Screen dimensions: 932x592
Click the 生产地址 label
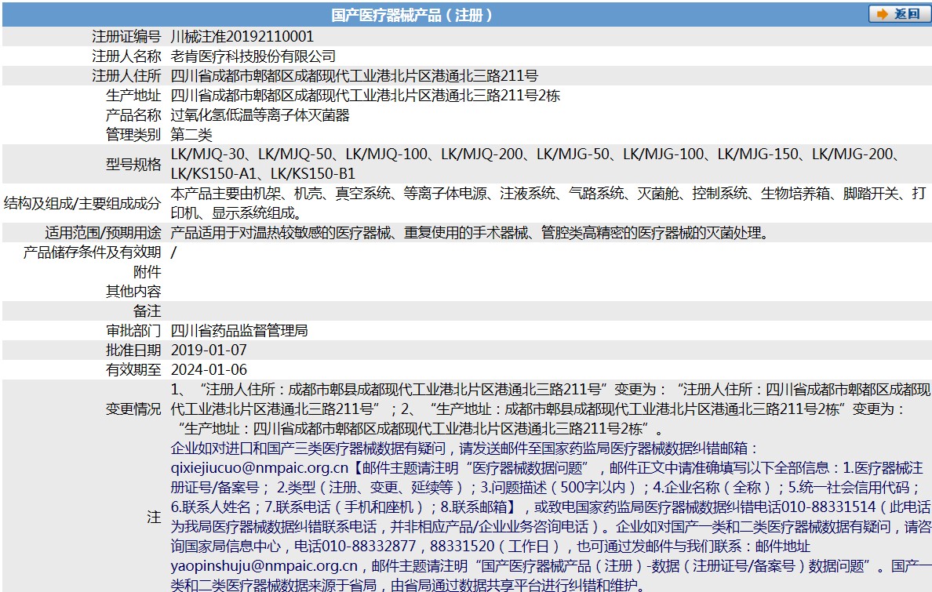click(x=133, y=95)
